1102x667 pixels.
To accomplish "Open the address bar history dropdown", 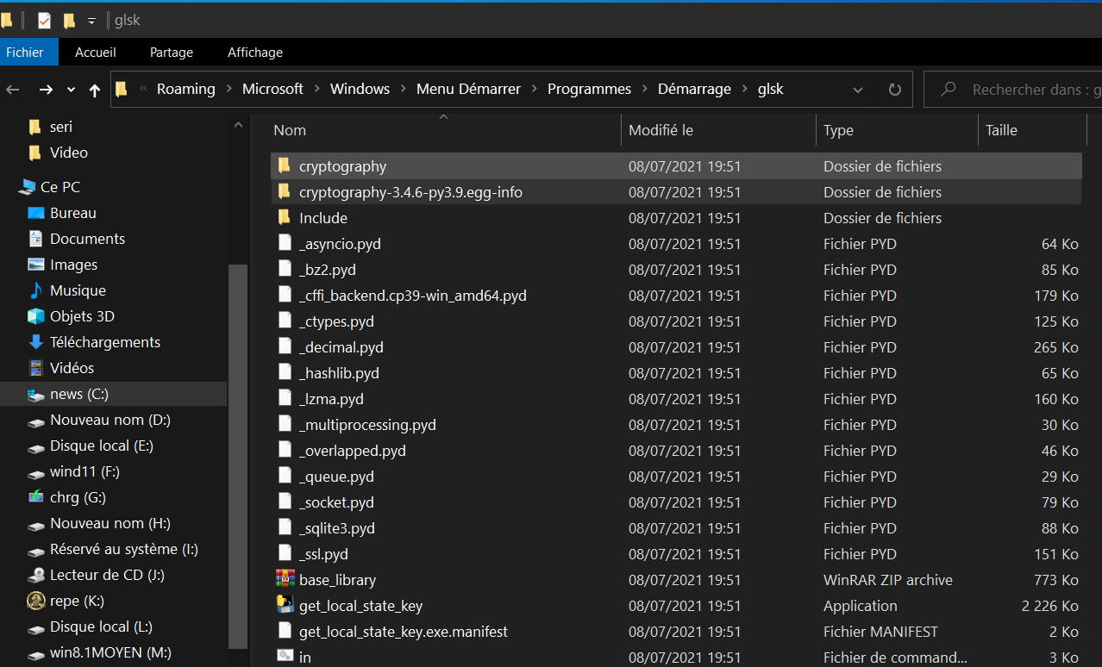I will 858,90.
